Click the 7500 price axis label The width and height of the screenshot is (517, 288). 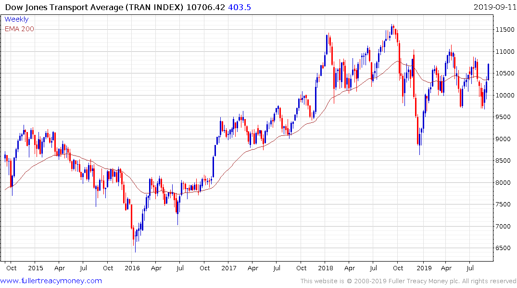pos(503,204)
